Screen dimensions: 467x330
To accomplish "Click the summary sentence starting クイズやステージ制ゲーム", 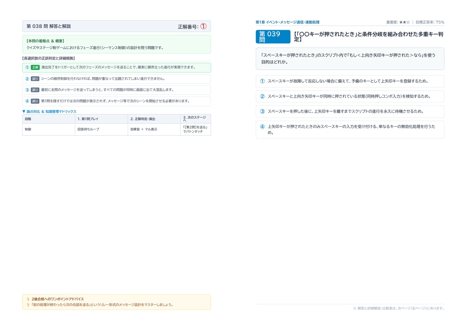I will point(95,48).
